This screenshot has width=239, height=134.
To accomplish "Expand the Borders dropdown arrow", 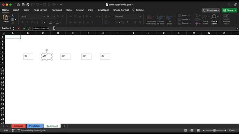I will pyautogui.click(x=44, y=22).
